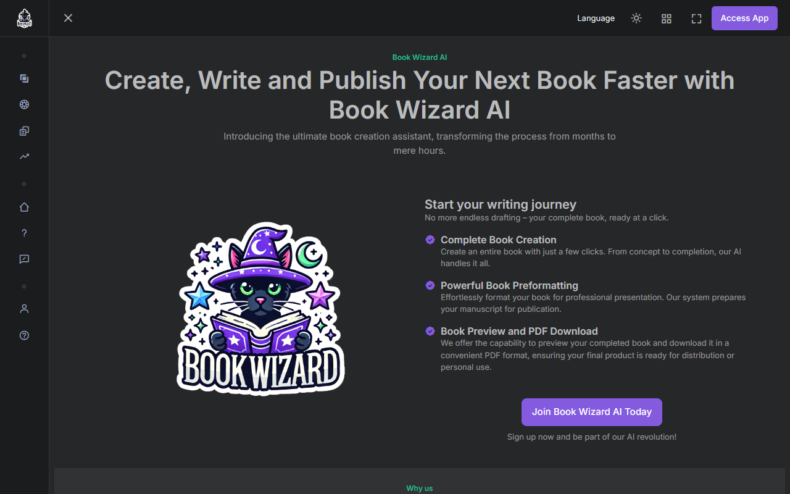This screenshot has height=494, width=790.
Task: Open the feedback speech bubble sidebar icon
Action: [x=24, y=259]
